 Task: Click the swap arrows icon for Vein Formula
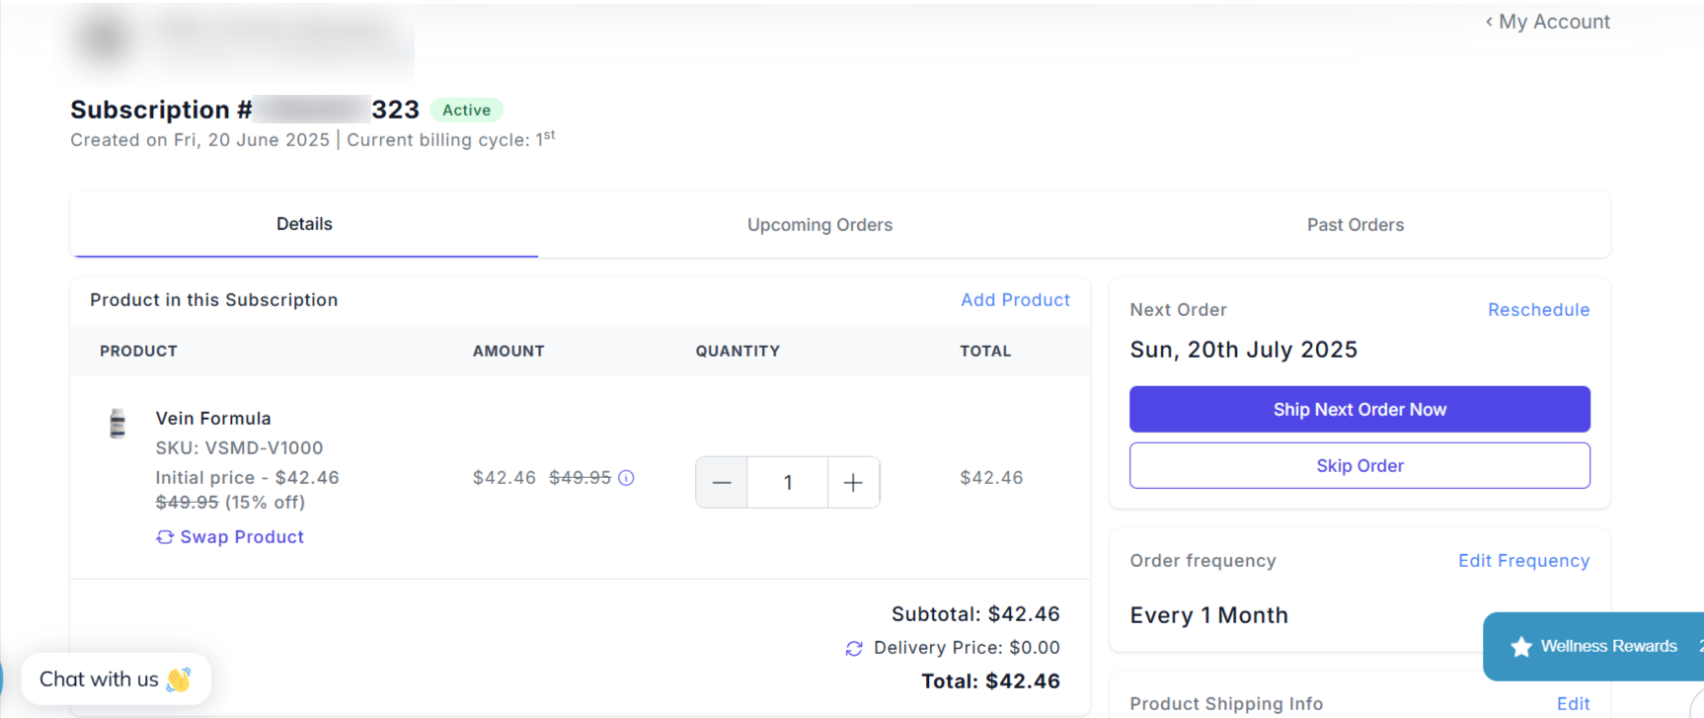pos(165,537)
